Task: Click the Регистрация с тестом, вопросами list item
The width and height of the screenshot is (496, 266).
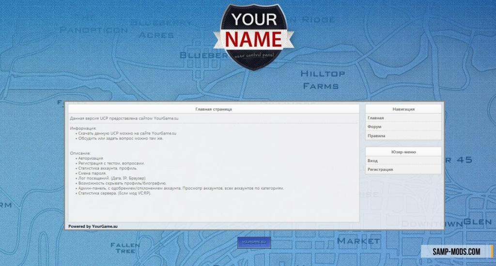Action: (x=111, y=163)
